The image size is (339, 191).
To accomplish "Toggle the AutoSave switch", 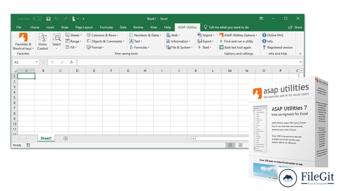I will tap(37, 19).
